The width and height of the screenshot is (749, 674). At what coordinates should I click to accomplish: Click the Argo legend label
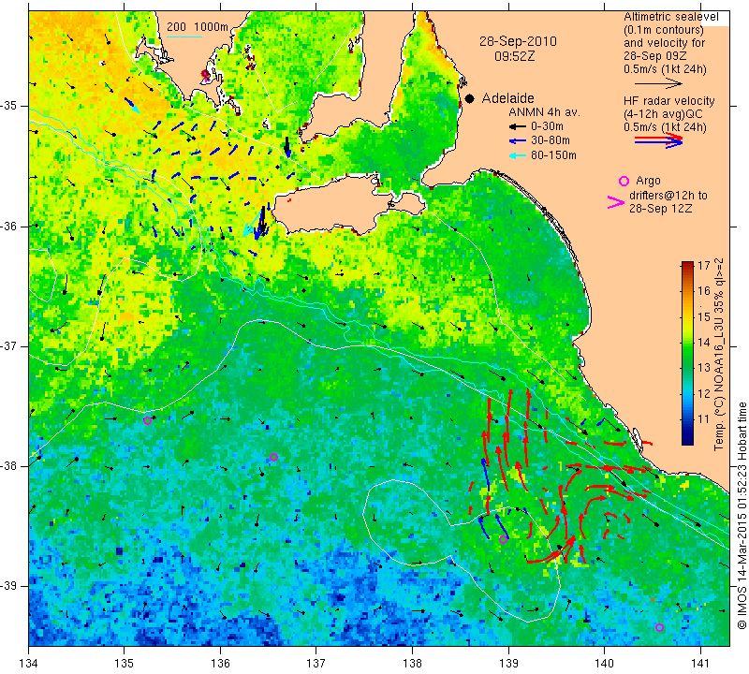[648, 181]
